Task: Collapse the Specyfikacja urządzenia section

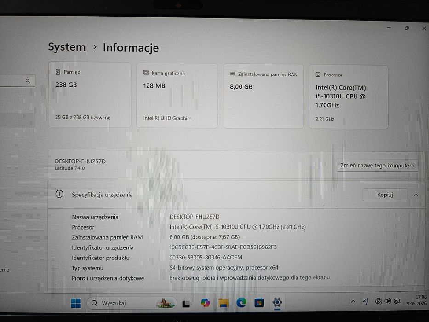Action: pyautogui.click(x=416, y=195)
